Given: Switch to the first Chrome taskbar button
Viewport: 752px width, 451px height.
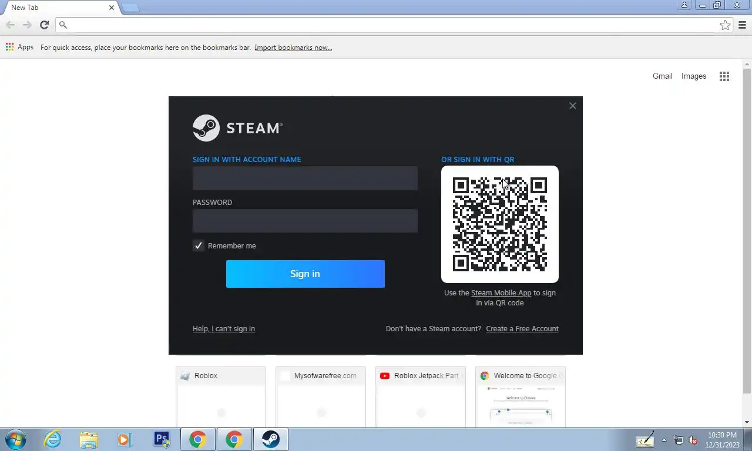Looking at the screenshot, I should (x=198, y=439).
